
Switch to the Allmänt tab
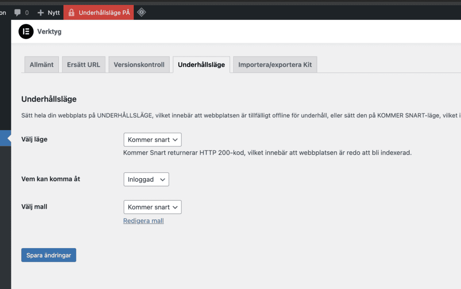[41, 65]
